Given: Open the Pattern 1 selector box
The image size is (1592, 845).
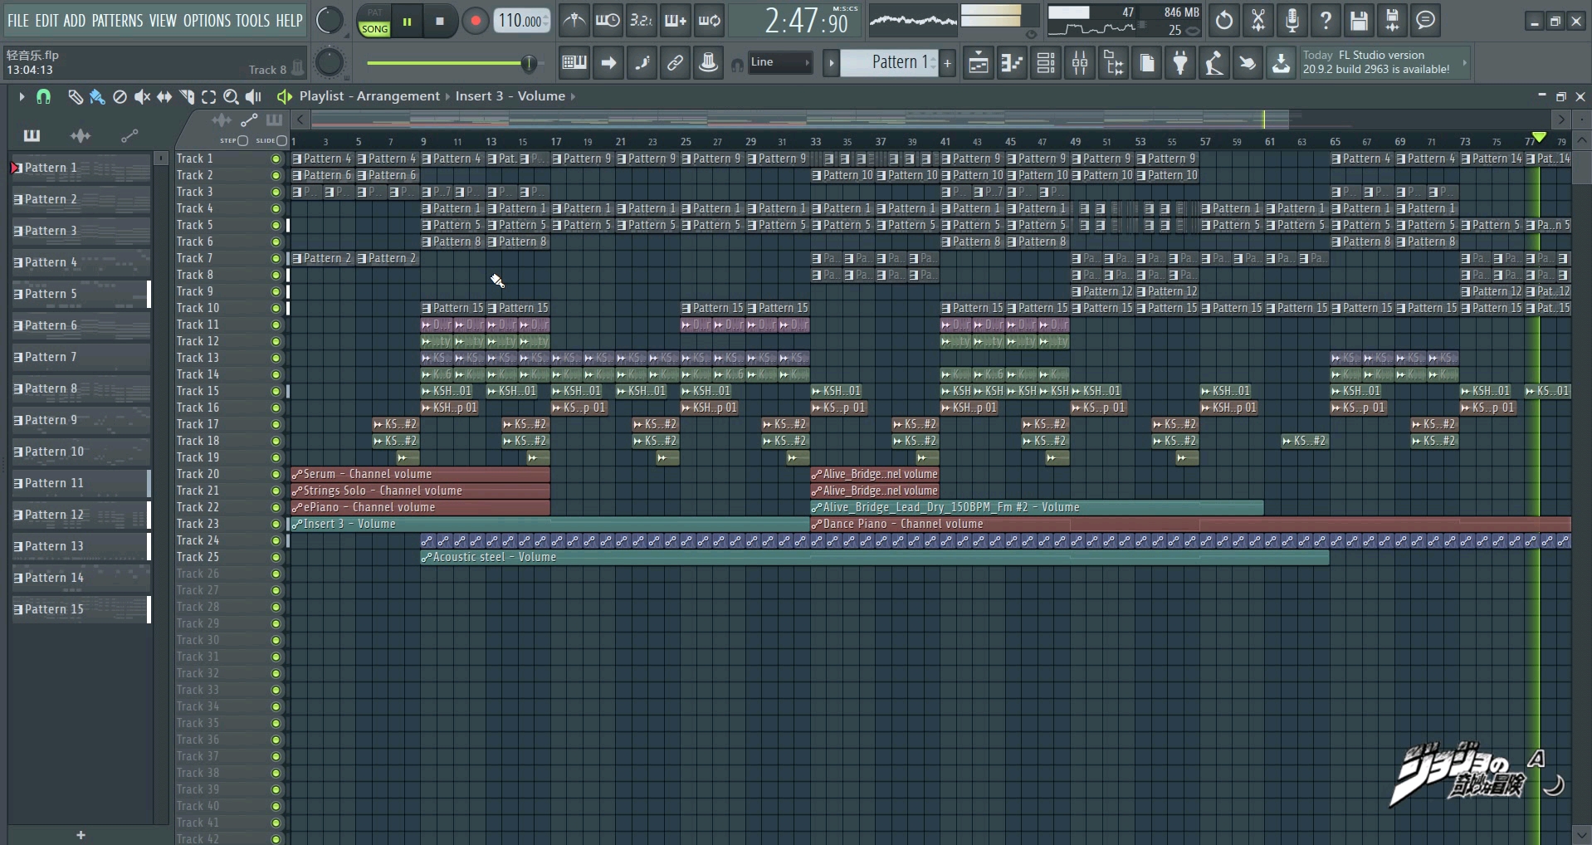Looking at the screenshot, I should pyautogui.click(x=889, y=63).
